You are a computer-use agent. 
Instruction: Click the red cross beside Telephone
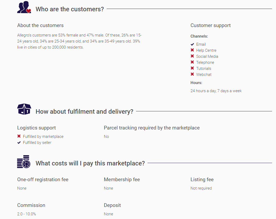[x=192, y=62]
